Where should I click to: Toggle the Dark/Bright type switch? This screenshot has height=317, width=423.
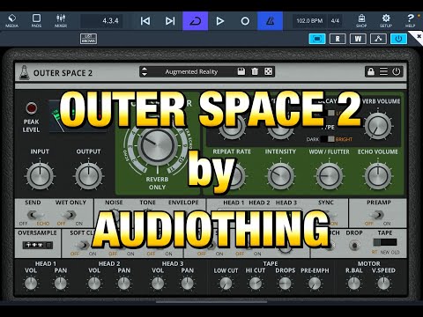(x=328, y=139)
